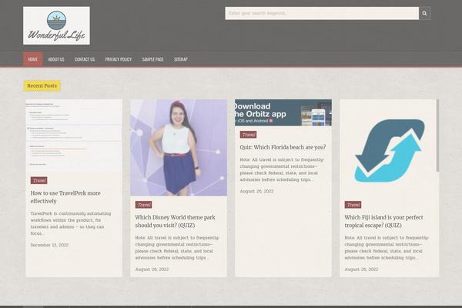Click the Travel tag on TravelPerk post
The height and width of the screenshot is (308, 462).
click(x=39, y=180)
